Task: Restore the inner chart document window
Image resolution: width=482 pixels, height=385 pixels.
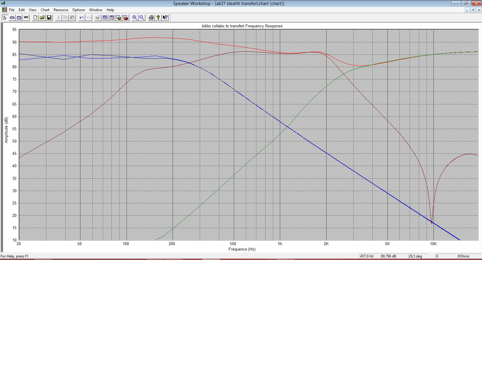Action: coord(473,10)
